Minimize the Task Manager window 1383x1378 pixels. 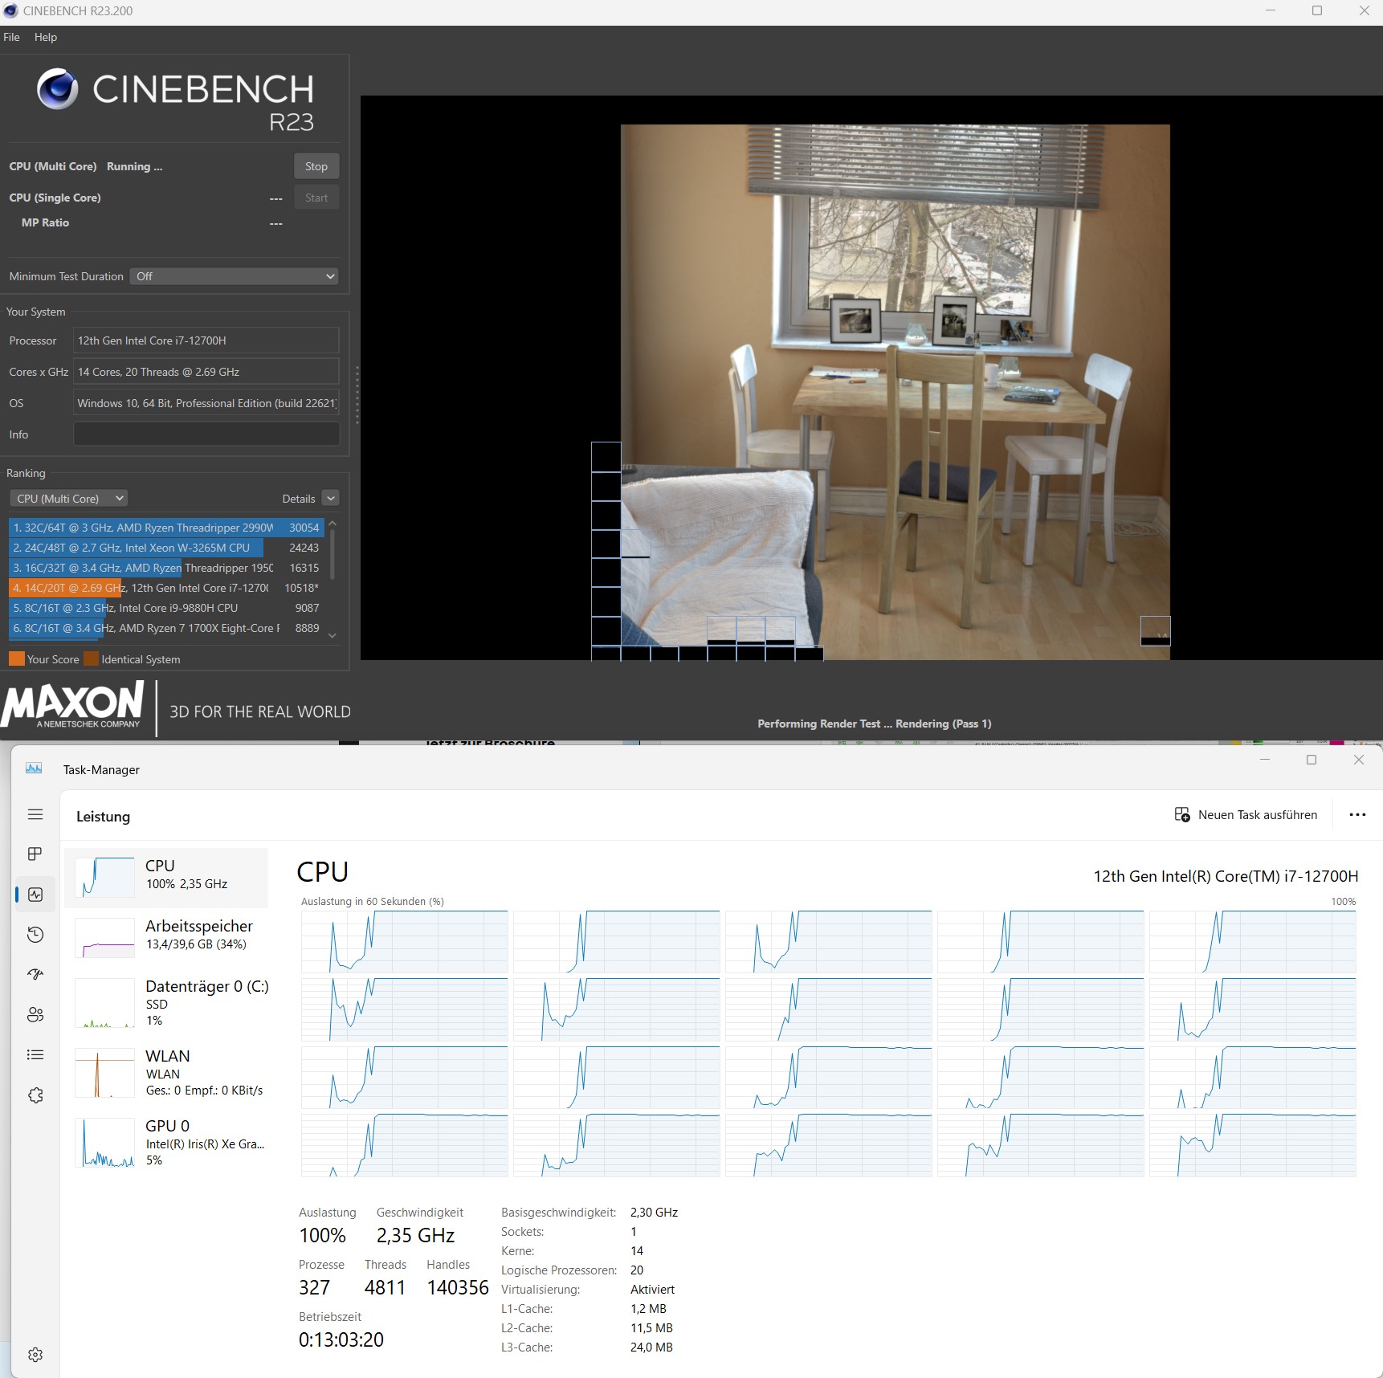1265,760
